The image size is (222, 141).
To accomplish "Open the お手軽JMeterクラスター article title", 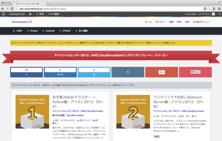I will [78, 102].
